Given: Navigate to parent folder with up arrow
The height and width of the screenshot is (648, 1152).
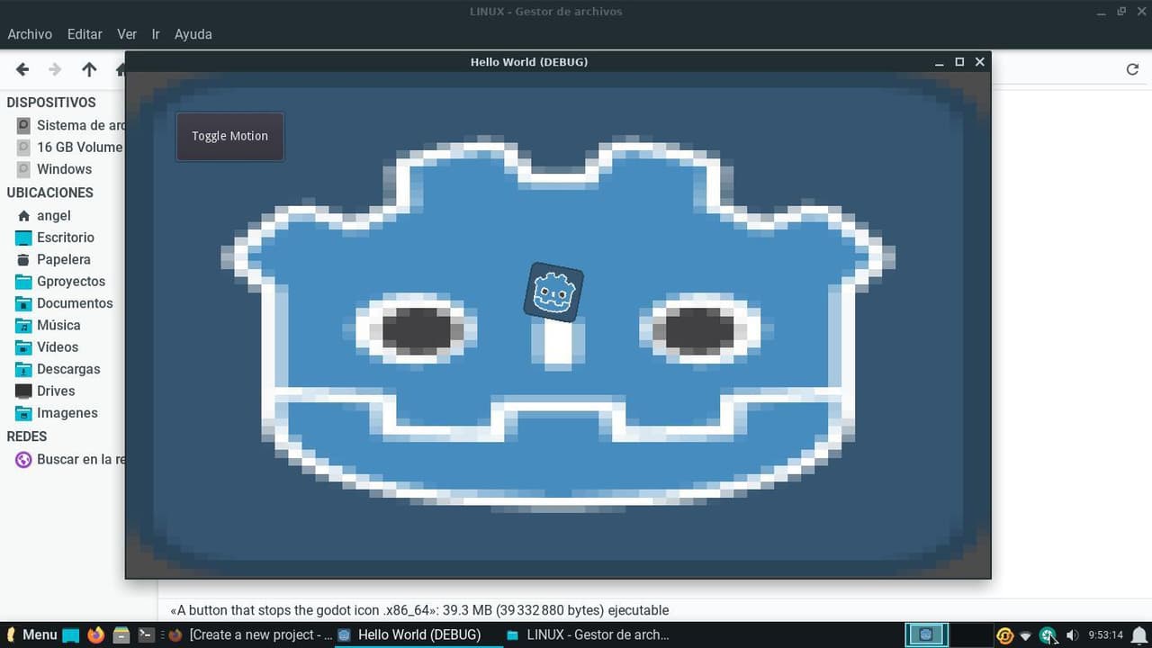Looking at the screenshot, I should pyautogui.click(x=89, y=69).
